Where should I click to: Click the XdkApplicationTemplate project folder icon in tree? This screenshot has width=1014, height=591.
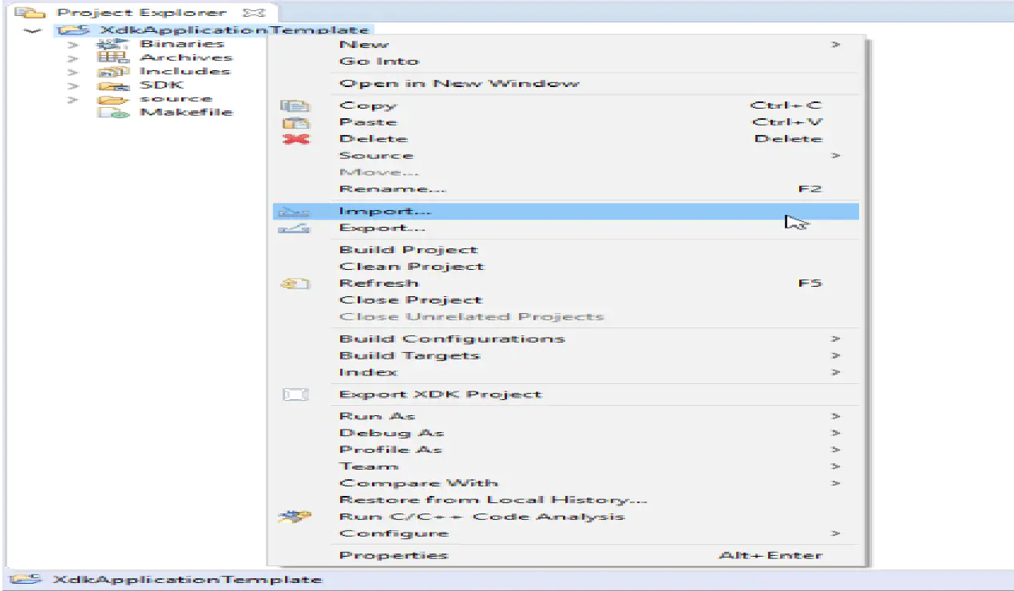tap(74, 30)
